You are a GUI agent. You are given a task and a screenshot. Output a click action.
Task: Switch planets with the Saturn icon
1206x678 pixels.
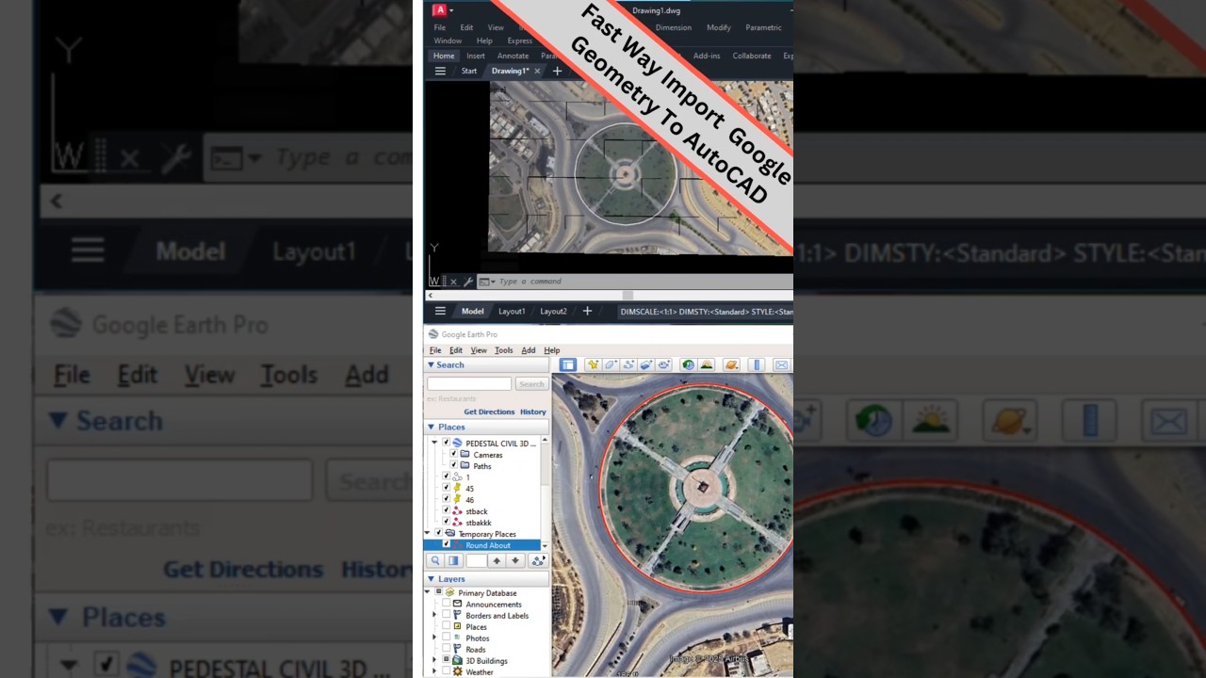click(731, 364)
